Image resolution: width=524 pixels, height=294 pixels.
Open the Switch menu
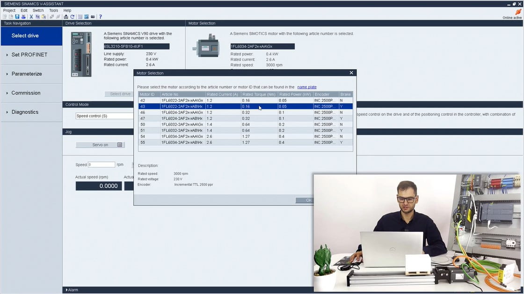pos(38,10)
